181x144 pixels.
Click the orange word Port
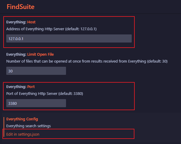pos(31,87)
